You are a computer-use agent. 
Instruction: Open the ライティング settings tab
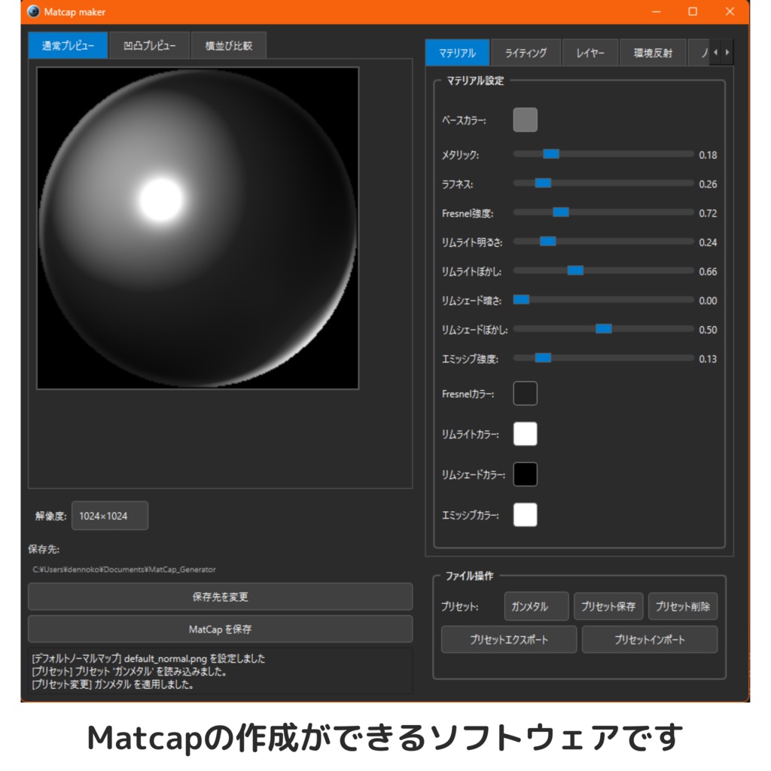point(526,53)
